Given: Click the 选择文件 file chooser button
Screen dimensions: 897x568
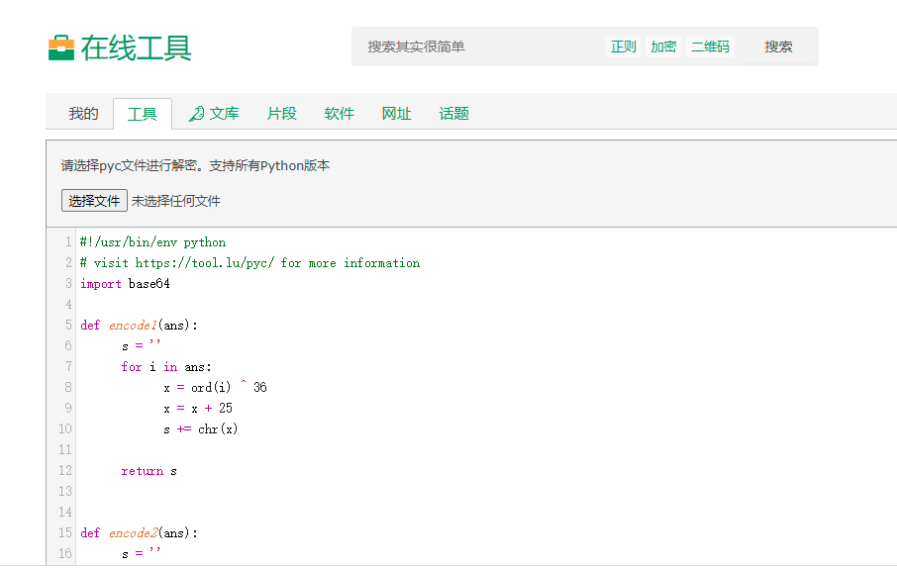Looking at the screenshot, I should click(x=94, y=201).
